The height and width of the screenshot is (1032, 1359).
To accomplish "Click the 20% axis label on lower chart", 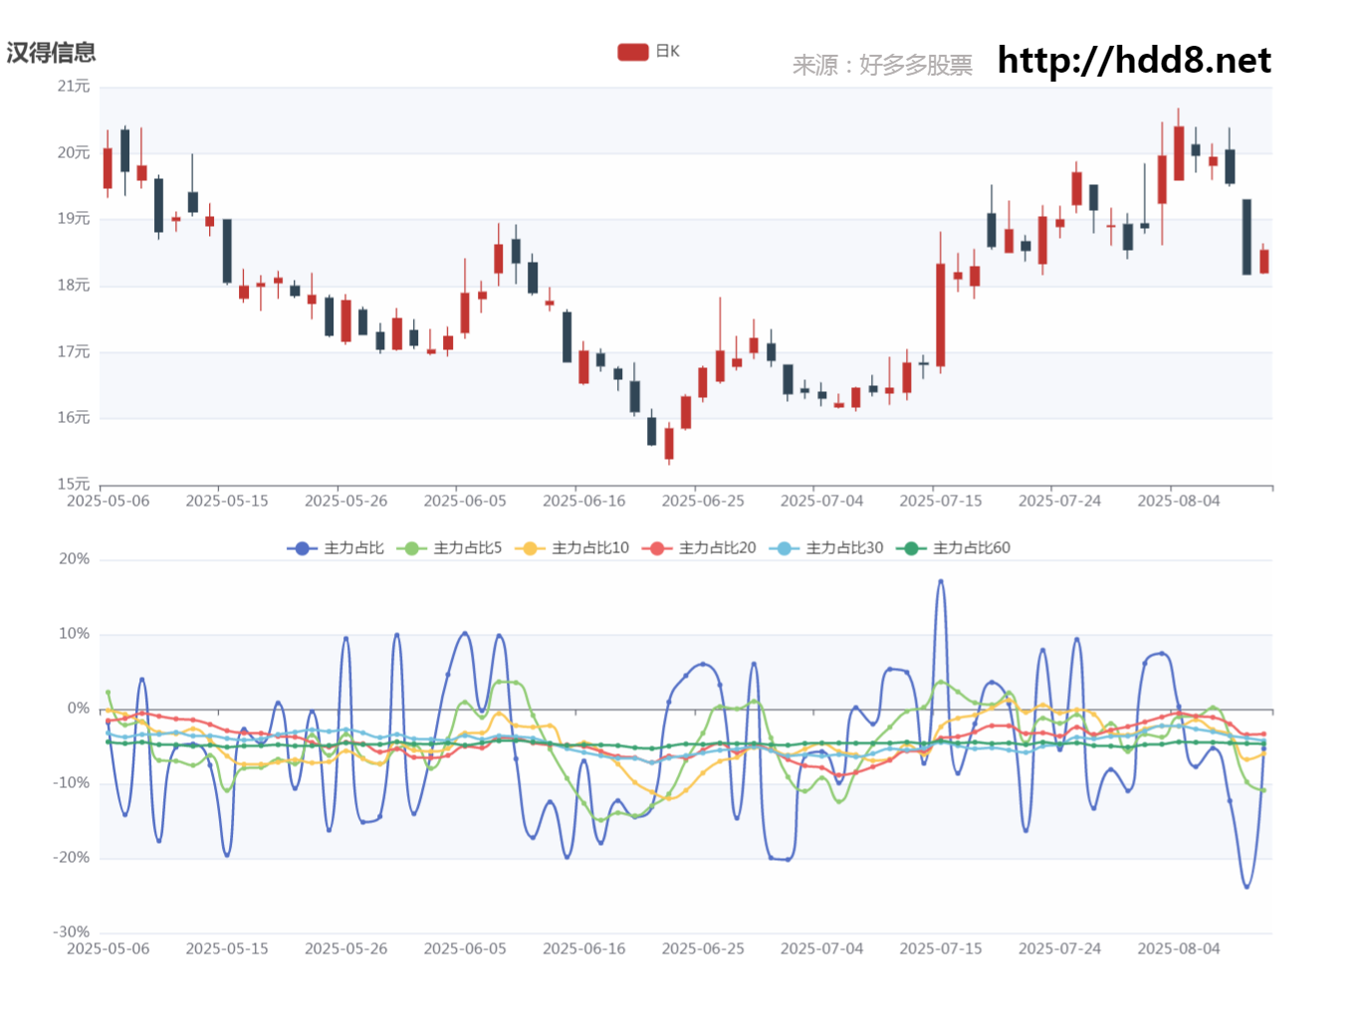I will click(x=75, y=559).
